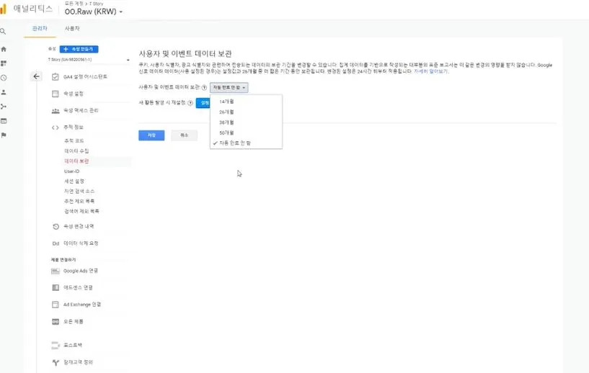Screen dimensions: 589x373
Task: Open Customization dashboards icon in left rail
Action: tap(4, 63)
